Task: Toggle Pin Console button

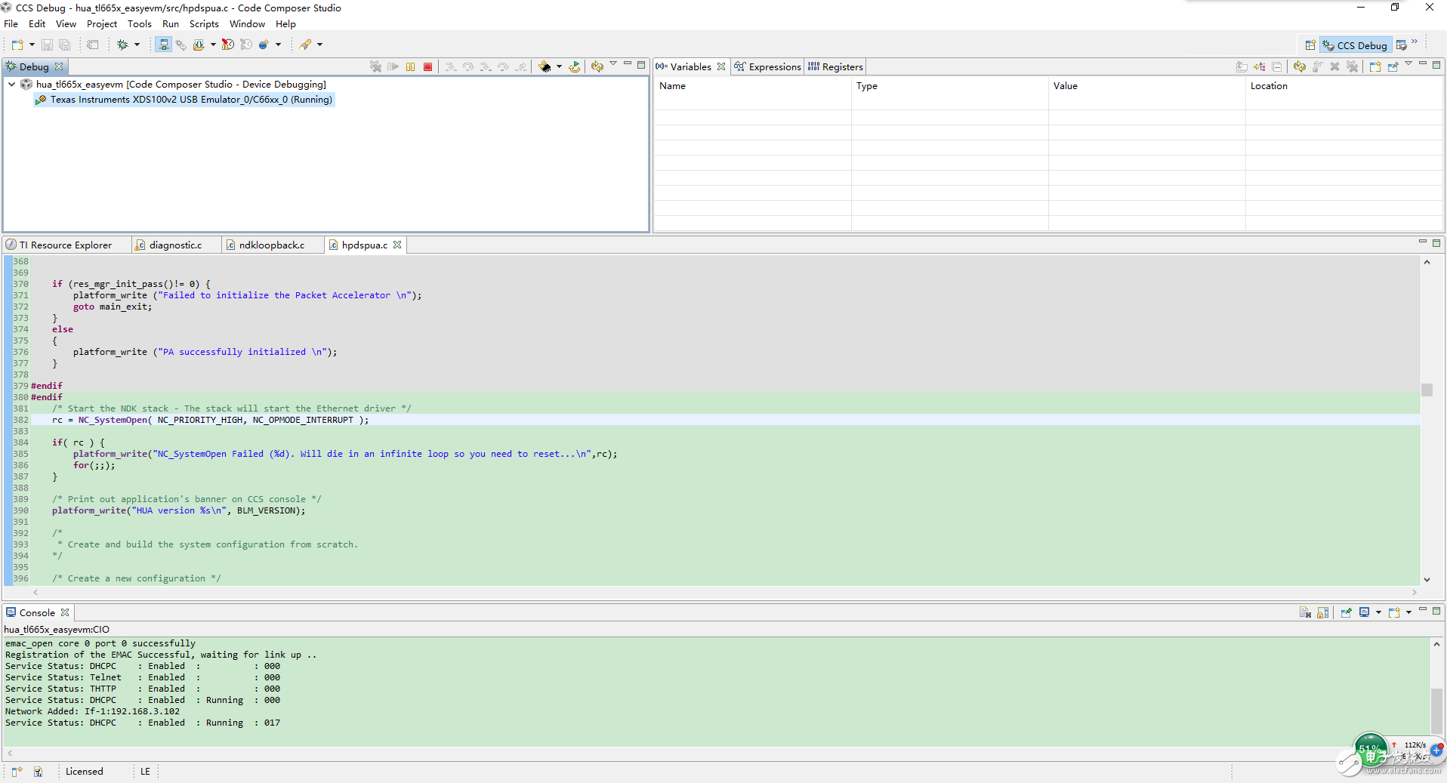Action: tap(1346, 612)
